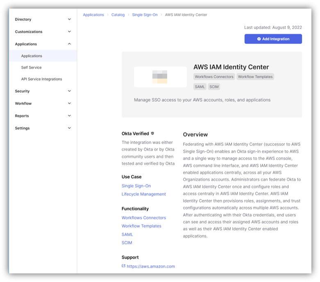Expand the Customizations chevron
The width and height of the screenshot is (320, 282).
click(x=69, y=32)
